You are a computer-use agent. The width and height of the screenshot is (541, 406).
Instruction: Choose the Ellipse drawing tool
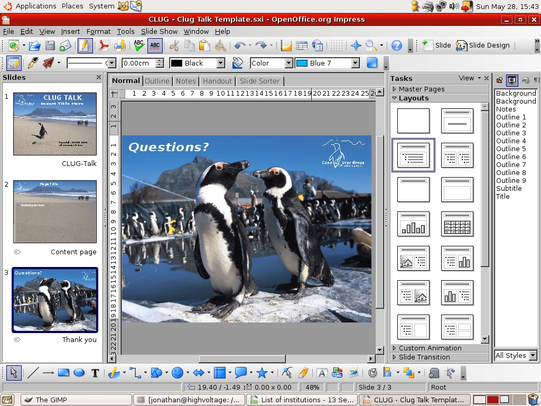(79, 373)
